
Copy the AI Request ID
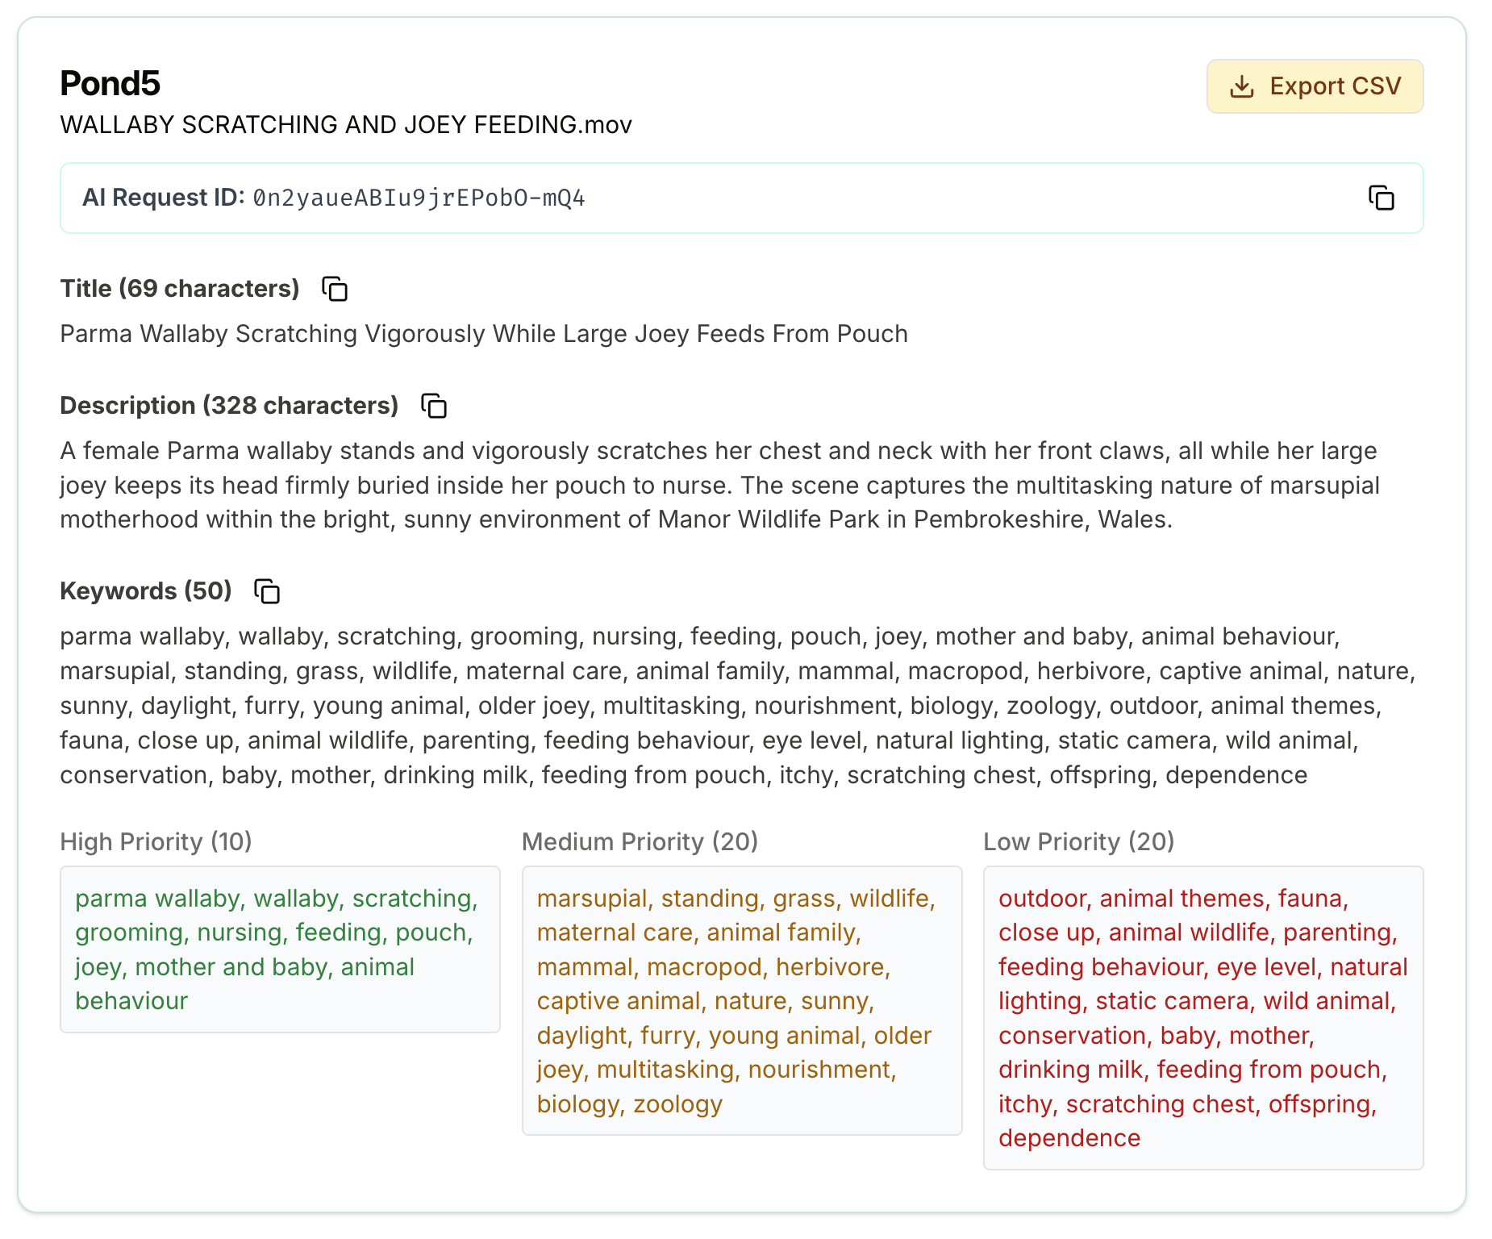(x=1381, y=198)
